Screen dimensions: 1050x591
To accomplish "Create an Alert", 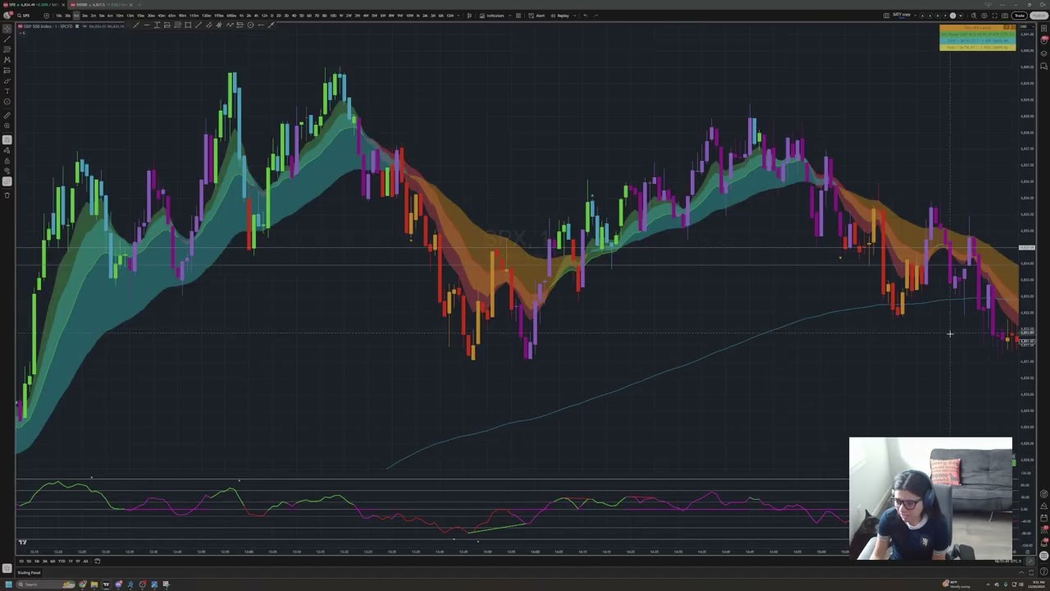I will (x=537, y=16).
